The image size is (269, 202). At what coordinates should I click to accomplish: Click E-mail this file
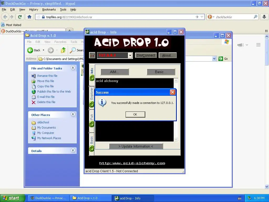click(46, 97)
